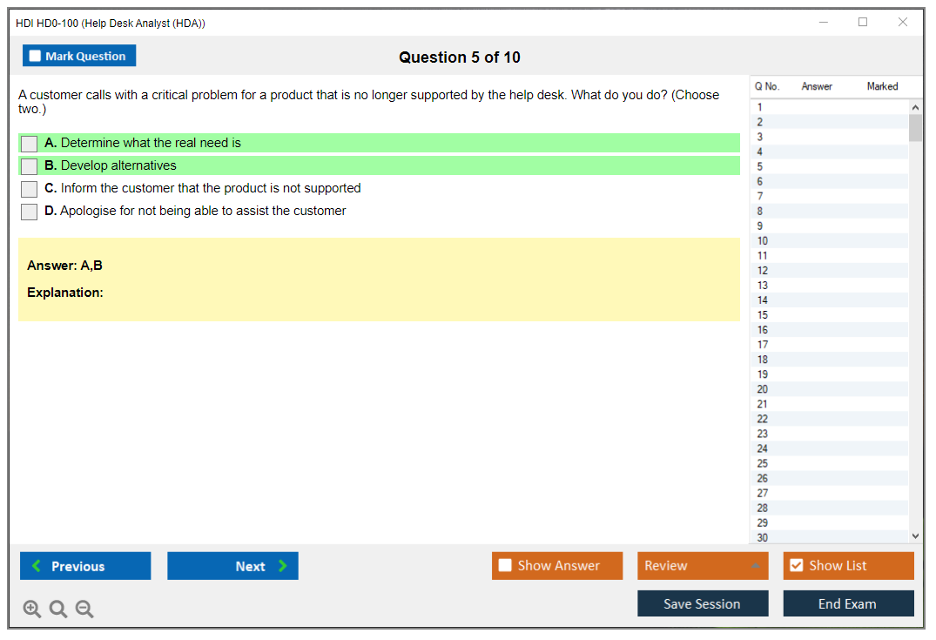Jump to question 10 in list
The width and height of the screenshot is (936, 640).
(x=763, y=241)
